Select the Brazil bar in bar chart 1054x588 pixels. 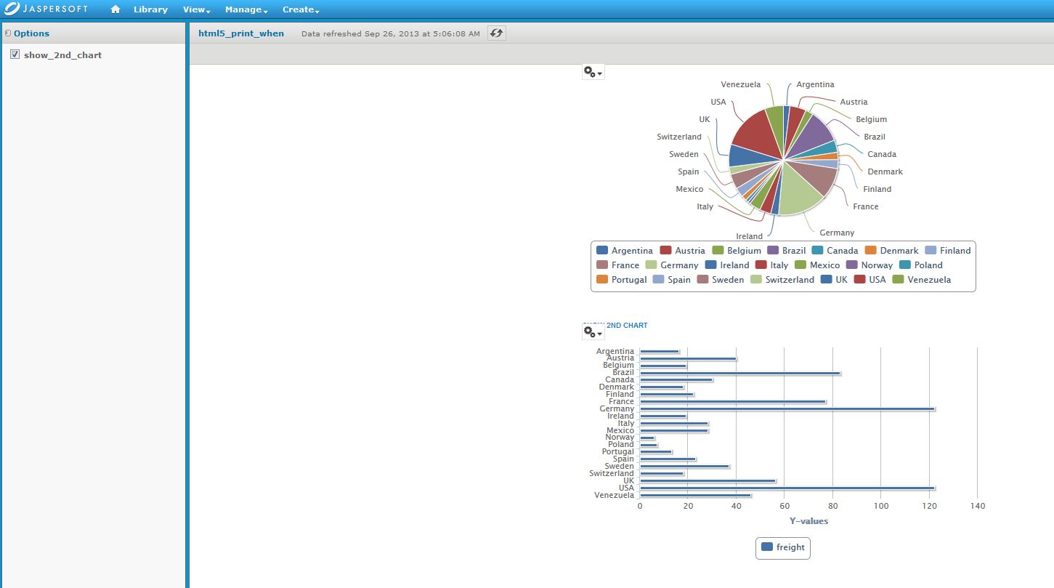[740, 373]
